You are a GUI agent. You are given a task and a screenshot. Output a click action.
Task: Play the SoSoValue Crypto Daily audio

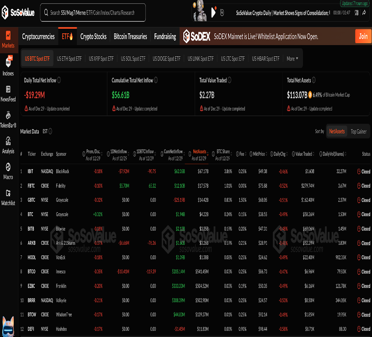(213, 13)
